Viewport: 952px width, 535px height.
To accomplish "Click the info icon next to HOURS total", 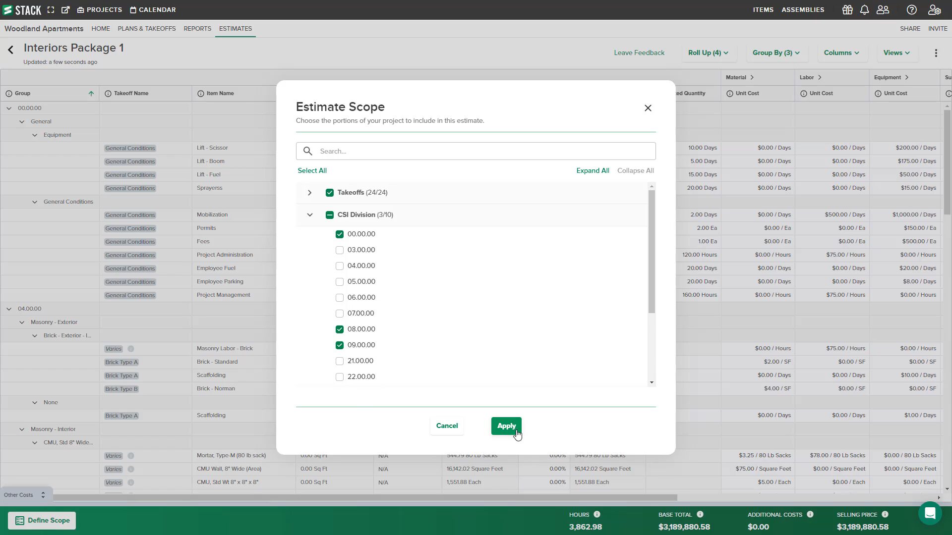I will [597, 515].
